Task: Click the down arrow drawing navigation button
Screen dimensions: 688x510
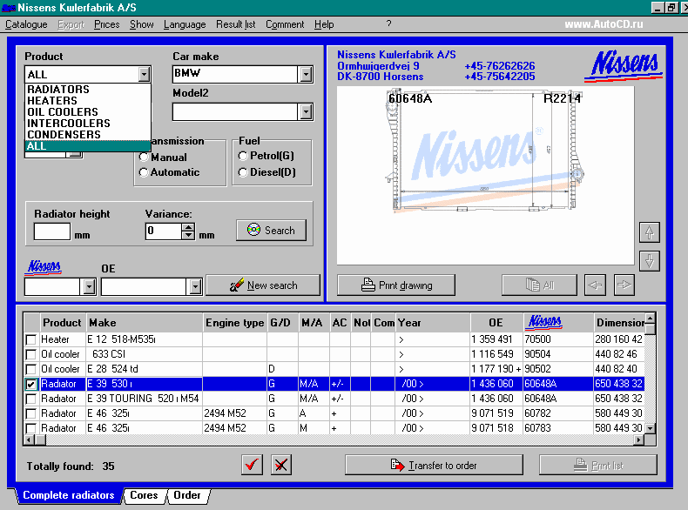Action: [650, 261]
